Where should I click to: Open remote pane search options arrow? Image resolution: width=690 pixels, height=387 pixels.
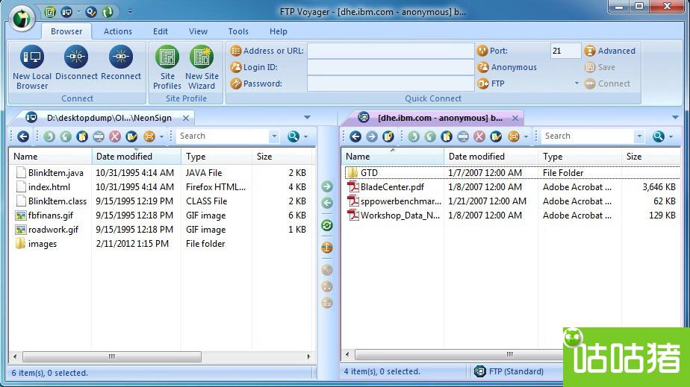[671, 136]
